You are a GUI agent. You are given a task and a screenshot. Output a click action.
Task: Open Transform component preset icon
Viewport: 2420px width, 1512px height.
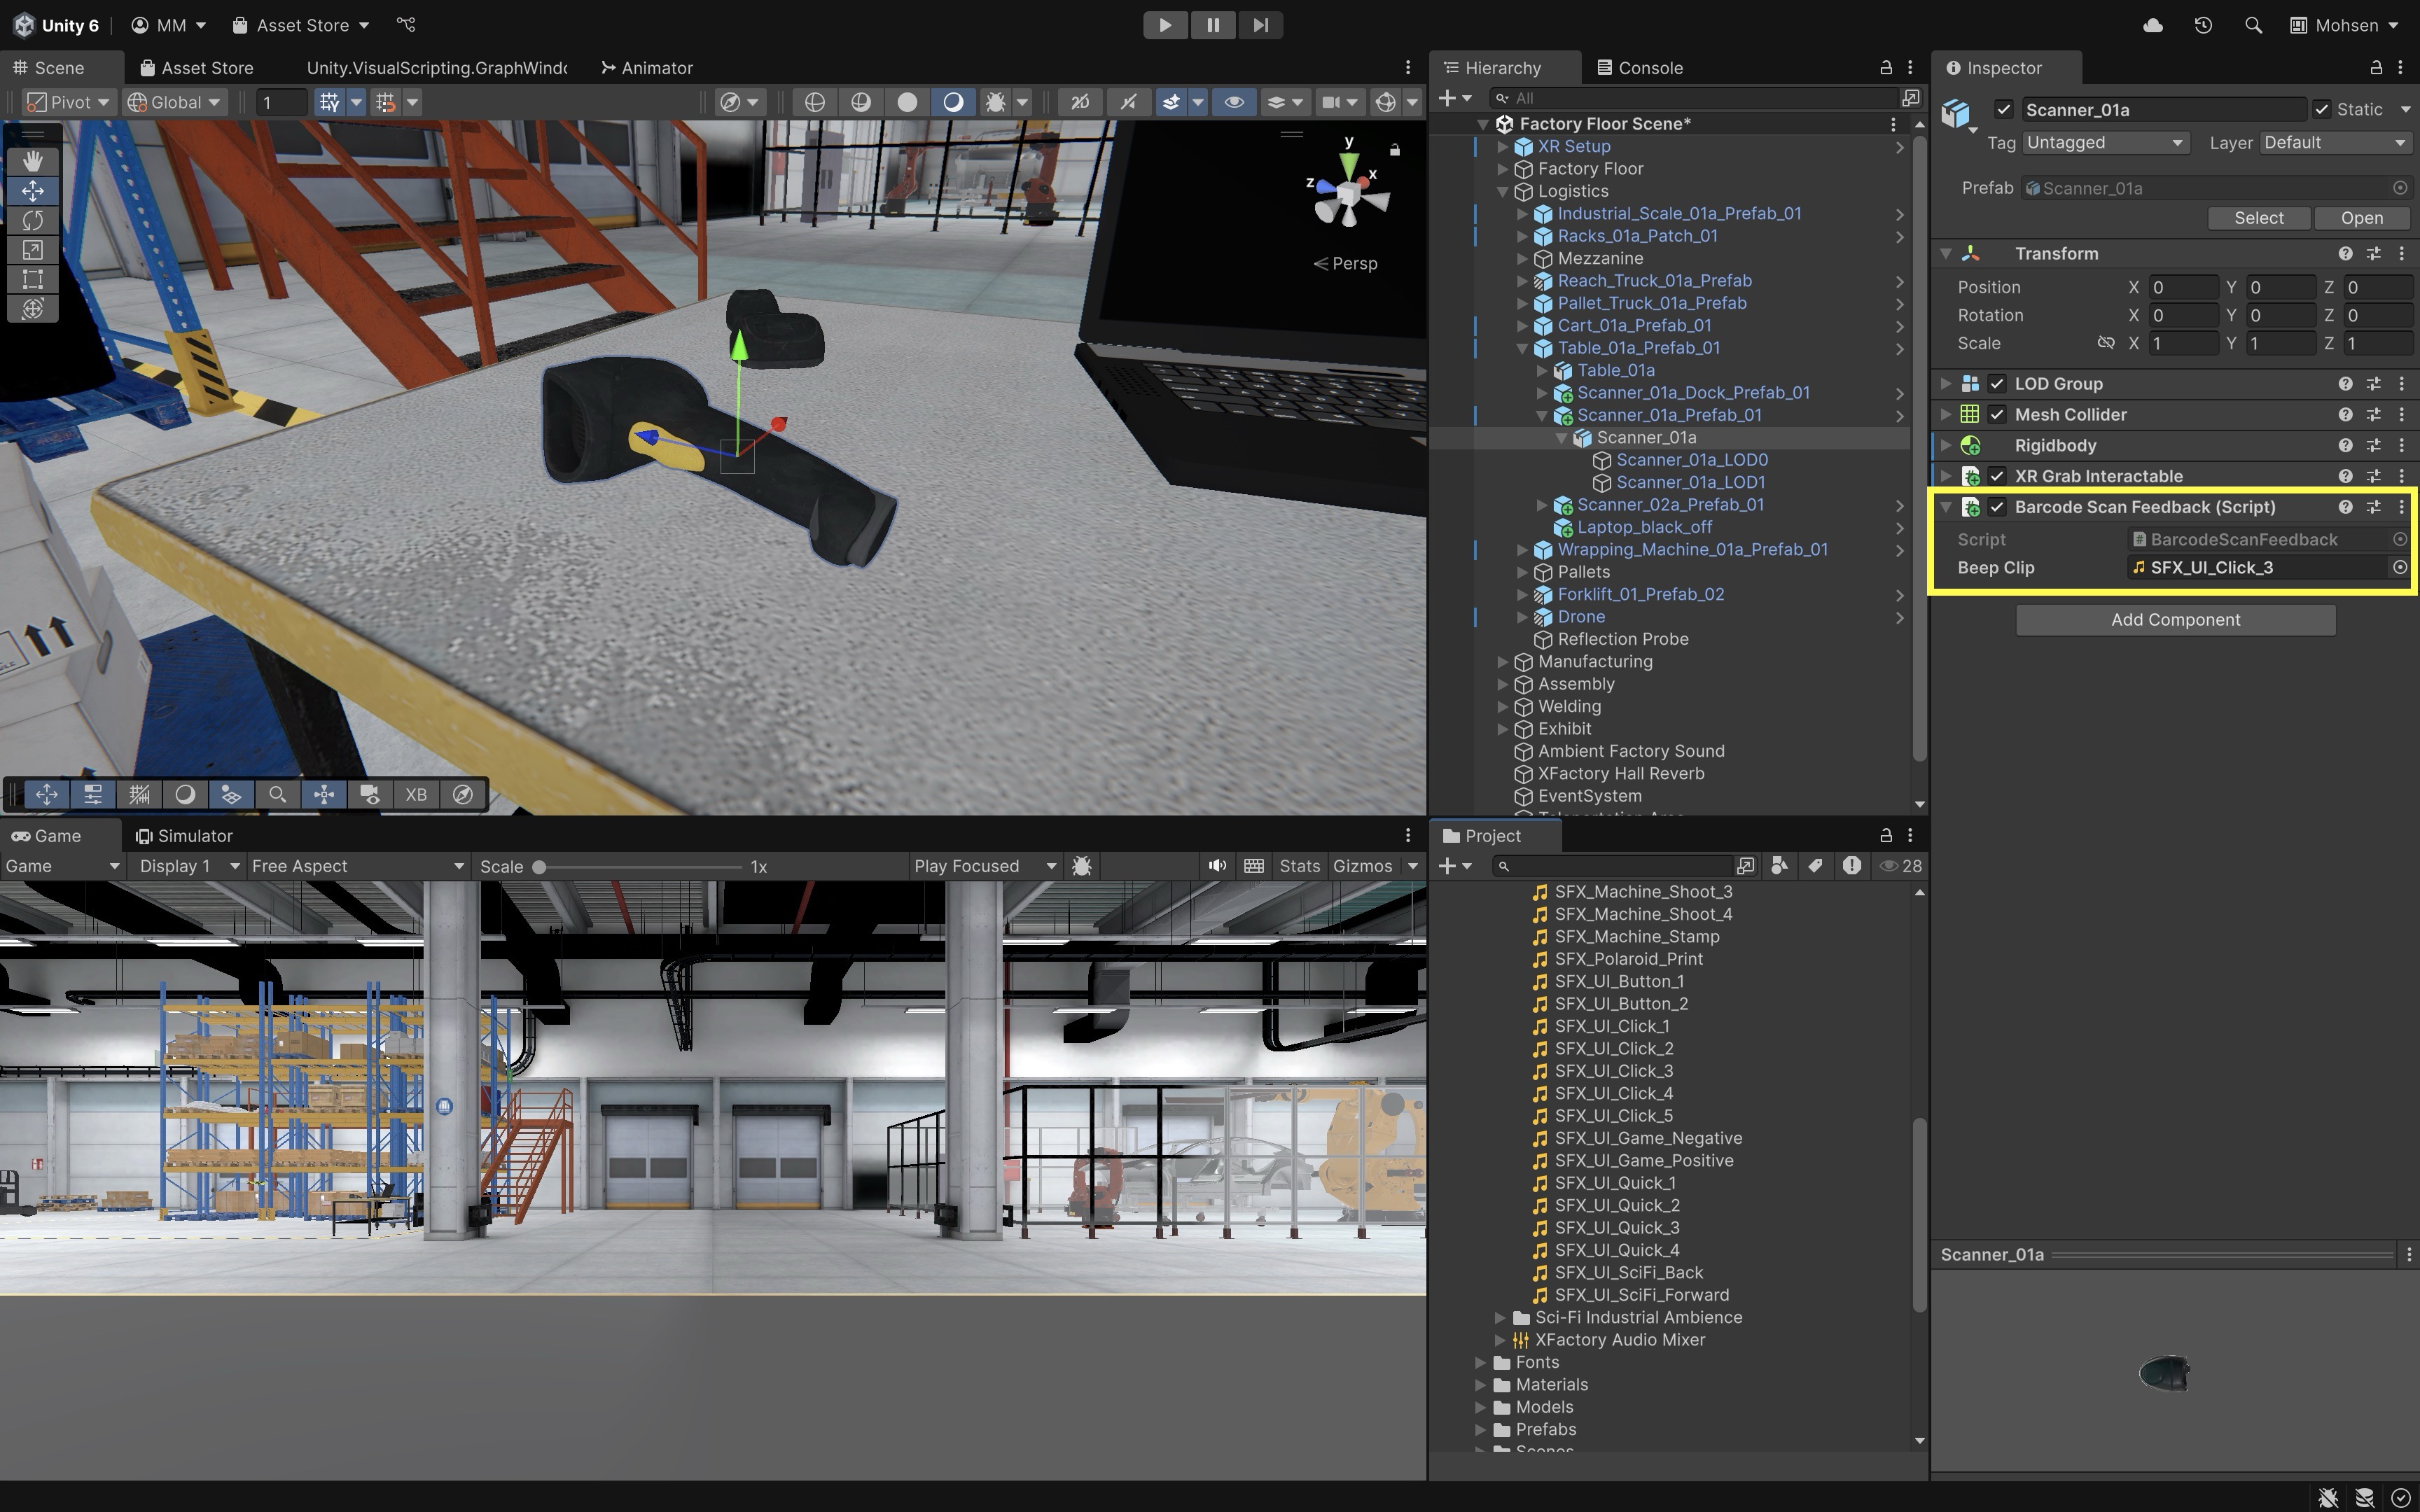point(2373,254)
